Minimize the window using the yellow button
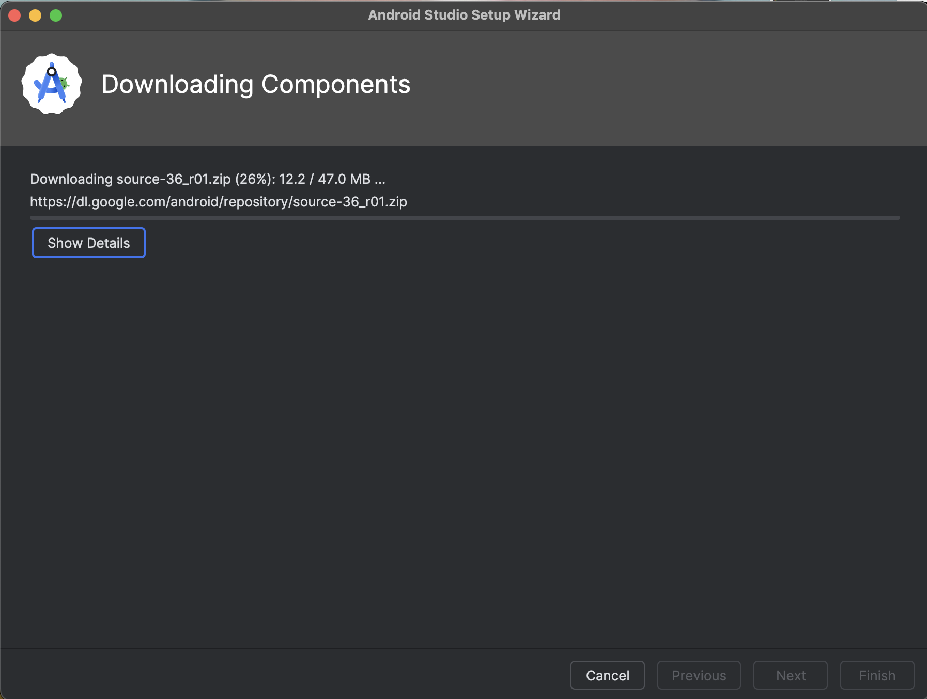Screen dimensions: 927x699 35,15
